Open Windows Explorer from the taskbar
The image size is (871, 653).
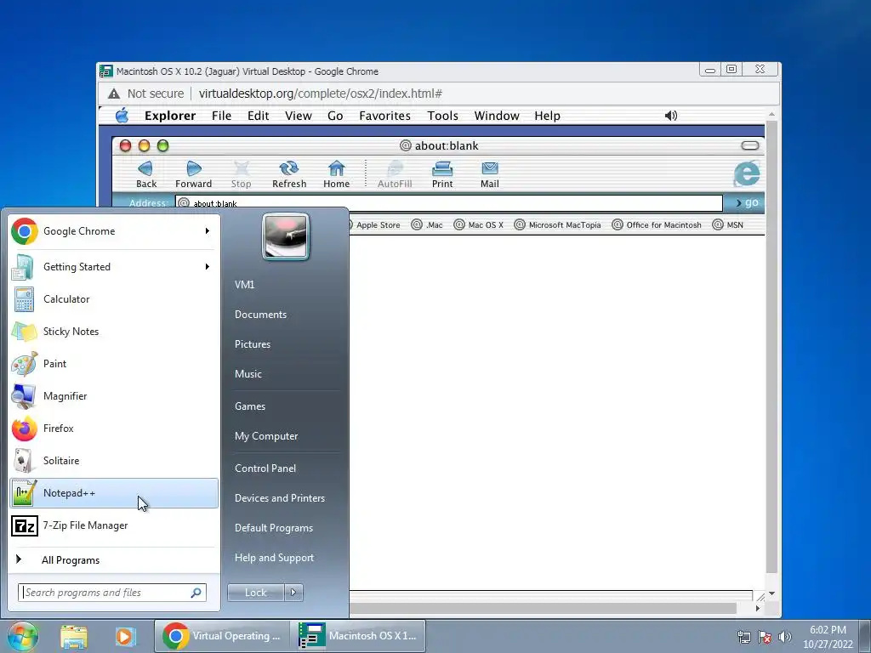click(x=74, y=636)
